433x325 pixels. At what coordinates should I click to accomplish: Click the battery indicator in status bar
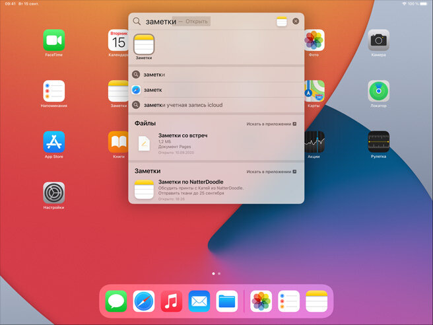[x=424, y=4]
